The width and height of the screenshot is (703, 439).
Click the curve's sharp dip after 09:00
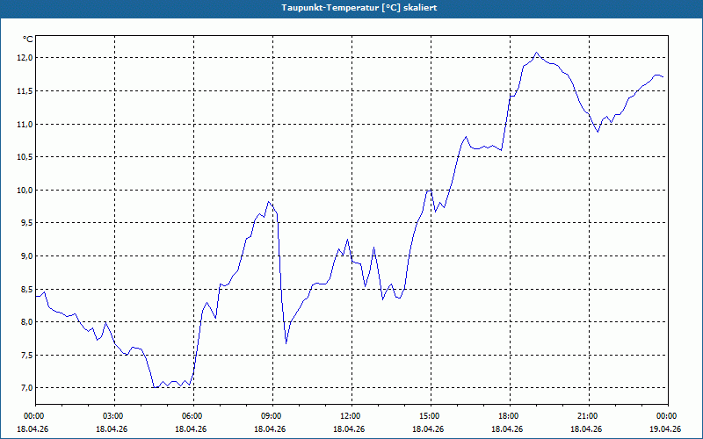pos(286,343)
